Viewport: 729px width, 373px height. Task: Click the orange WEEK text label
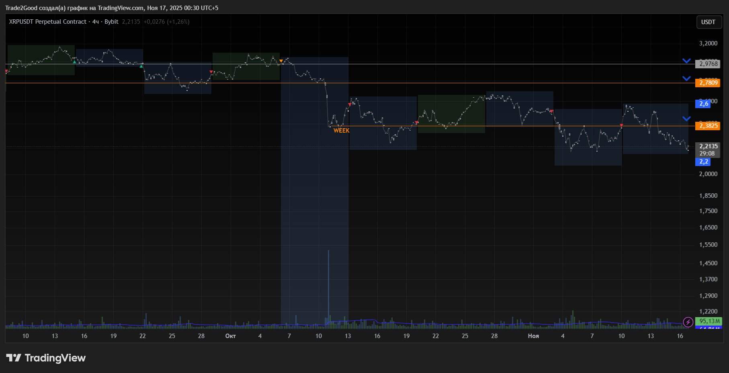pyautogui.click(x=341, y=131)
